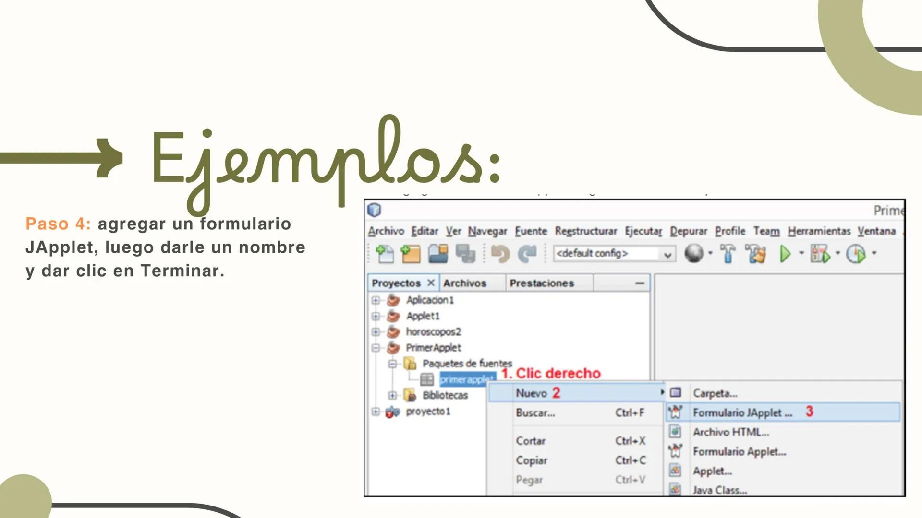Click the green Run Project arrow icon
The width and height of the screenshot is (922, 518).
[x=786, y=254]
